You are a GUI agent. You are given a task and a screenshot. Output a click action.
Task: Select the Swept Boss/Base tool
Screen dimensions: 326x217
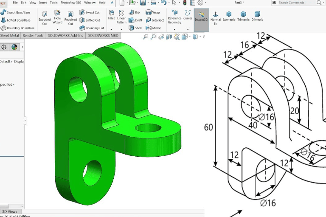pyautogui.click(x=15, y=12)
